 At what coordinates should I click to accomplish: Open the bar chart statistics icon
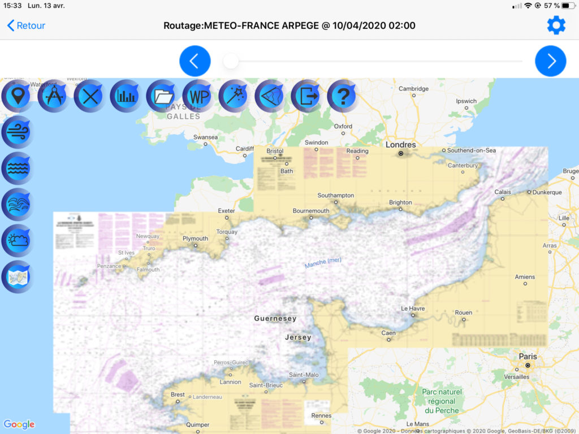click(x=126, y=96)
